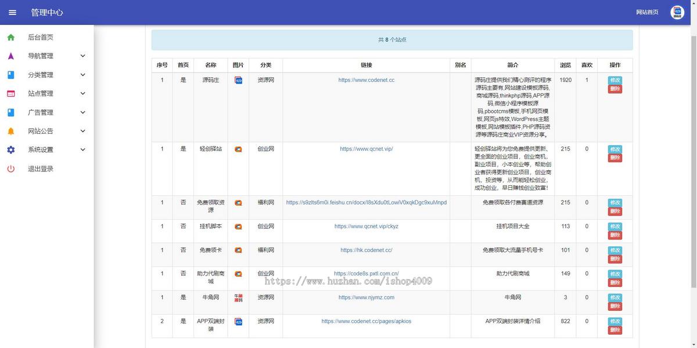Open the user avatar in the header
Image resolution: width=697 pixels, height=348 pixels.
coord(677,12)
